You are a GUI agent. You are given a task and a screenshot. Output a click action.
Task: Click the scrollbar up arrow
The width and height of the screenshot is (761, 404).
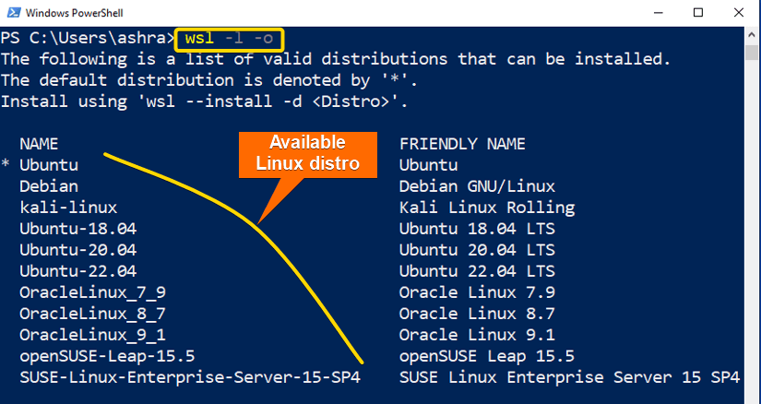(752, 34)
